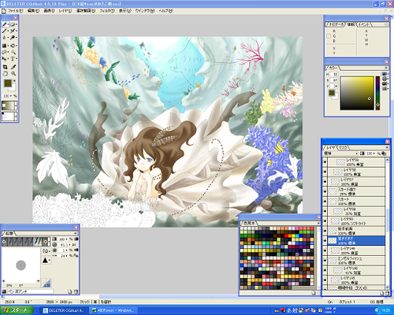Viewport: 394px width, 315px height.
Task: Hide the 29% skirt layer via eye icon
Action: 325,191
